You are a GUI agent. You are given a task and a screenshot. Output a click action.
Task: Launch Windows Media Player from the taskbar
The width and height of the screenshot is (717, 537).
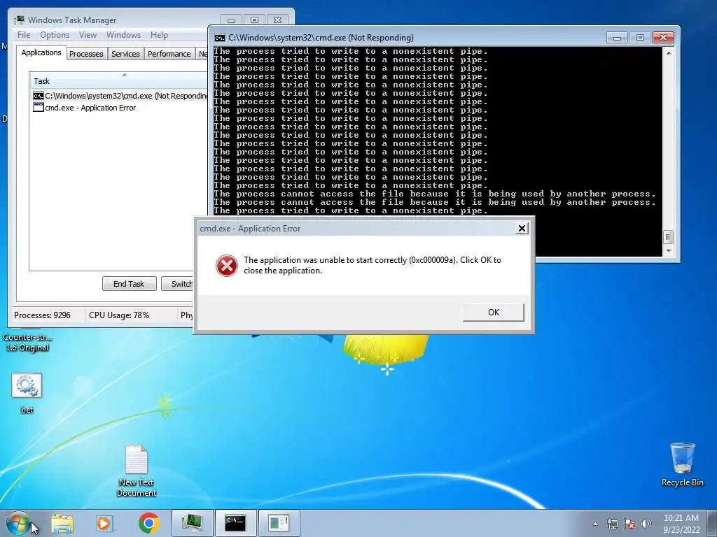[105, 523]
